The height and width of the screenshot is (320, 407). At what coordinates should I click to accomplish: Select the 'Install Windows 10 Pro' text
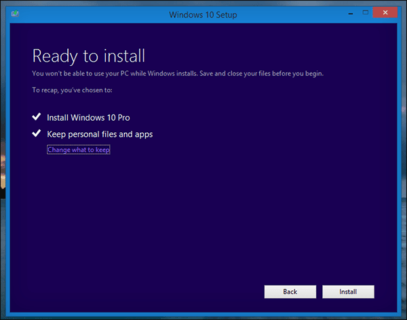88,118
